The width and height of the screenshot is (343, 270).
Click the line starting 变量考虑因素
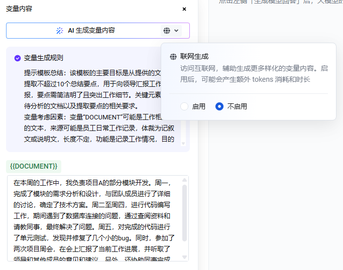pos(93,117)
